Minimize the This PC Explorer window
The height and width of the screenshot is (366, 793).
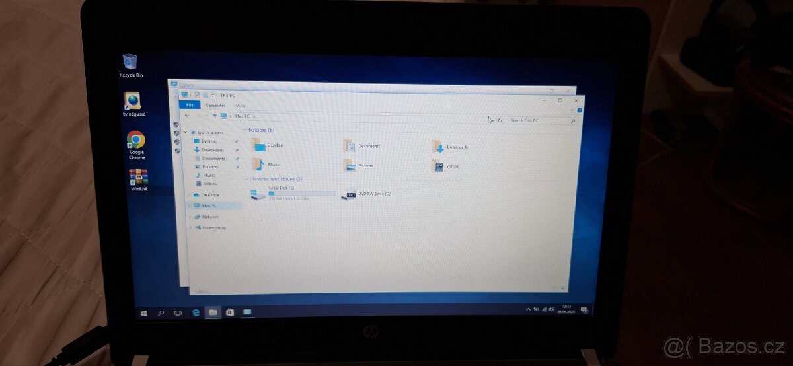(x=545, y=100)
